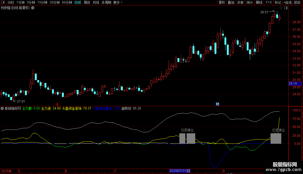Screen dimensions: 303x174
Task: Open 多周期 multi-period view
Action: (106, 2)
